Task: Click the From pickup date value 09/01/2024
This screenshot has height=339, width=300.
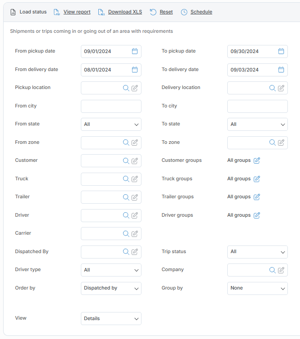Action: (97, 51)
